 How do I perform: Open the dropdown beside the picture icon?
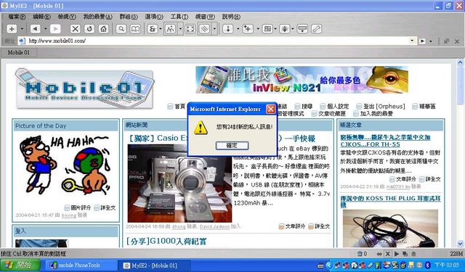click(180, 29)
